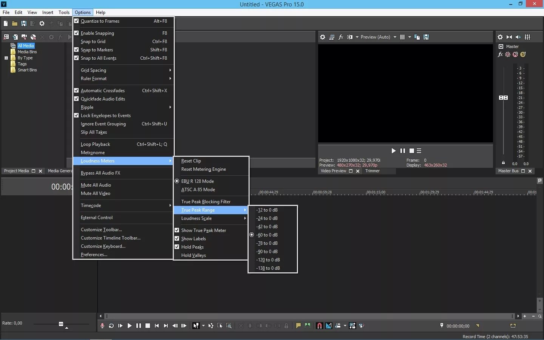Screen dimensions: 544x340
Task: Click Insert Marker icon on timeline toolbar
Action: tap(298, 326)
